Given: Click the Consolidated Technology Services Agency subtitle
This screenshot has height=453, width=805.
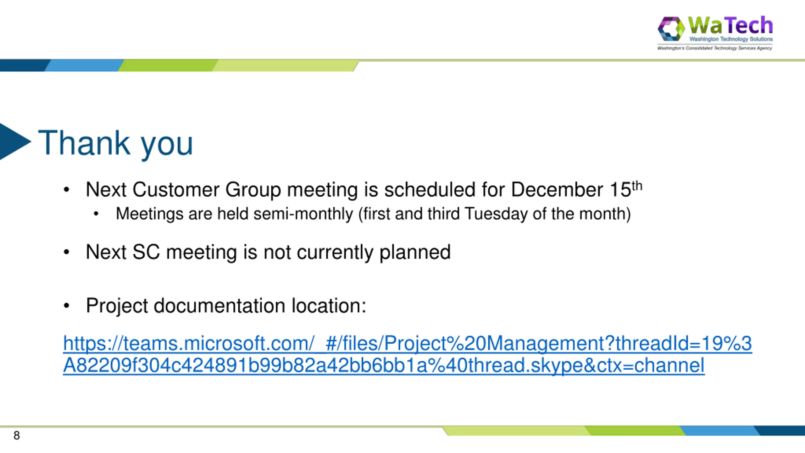Looking at the screenshot, I should 714,48.
